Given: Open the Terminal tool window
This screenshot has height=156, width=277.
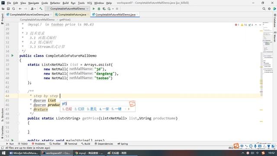Looking at the screenshot, I should [71, 144].
